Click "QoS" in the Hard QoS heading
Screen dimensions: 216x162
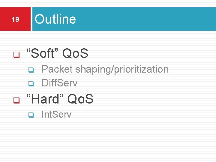(x=80, y=99)
